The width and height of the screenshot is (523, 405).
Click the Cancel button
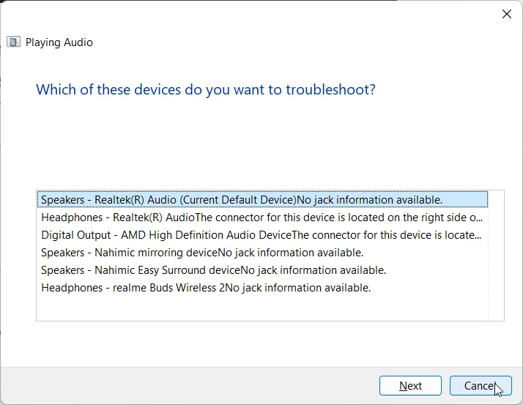481,386
